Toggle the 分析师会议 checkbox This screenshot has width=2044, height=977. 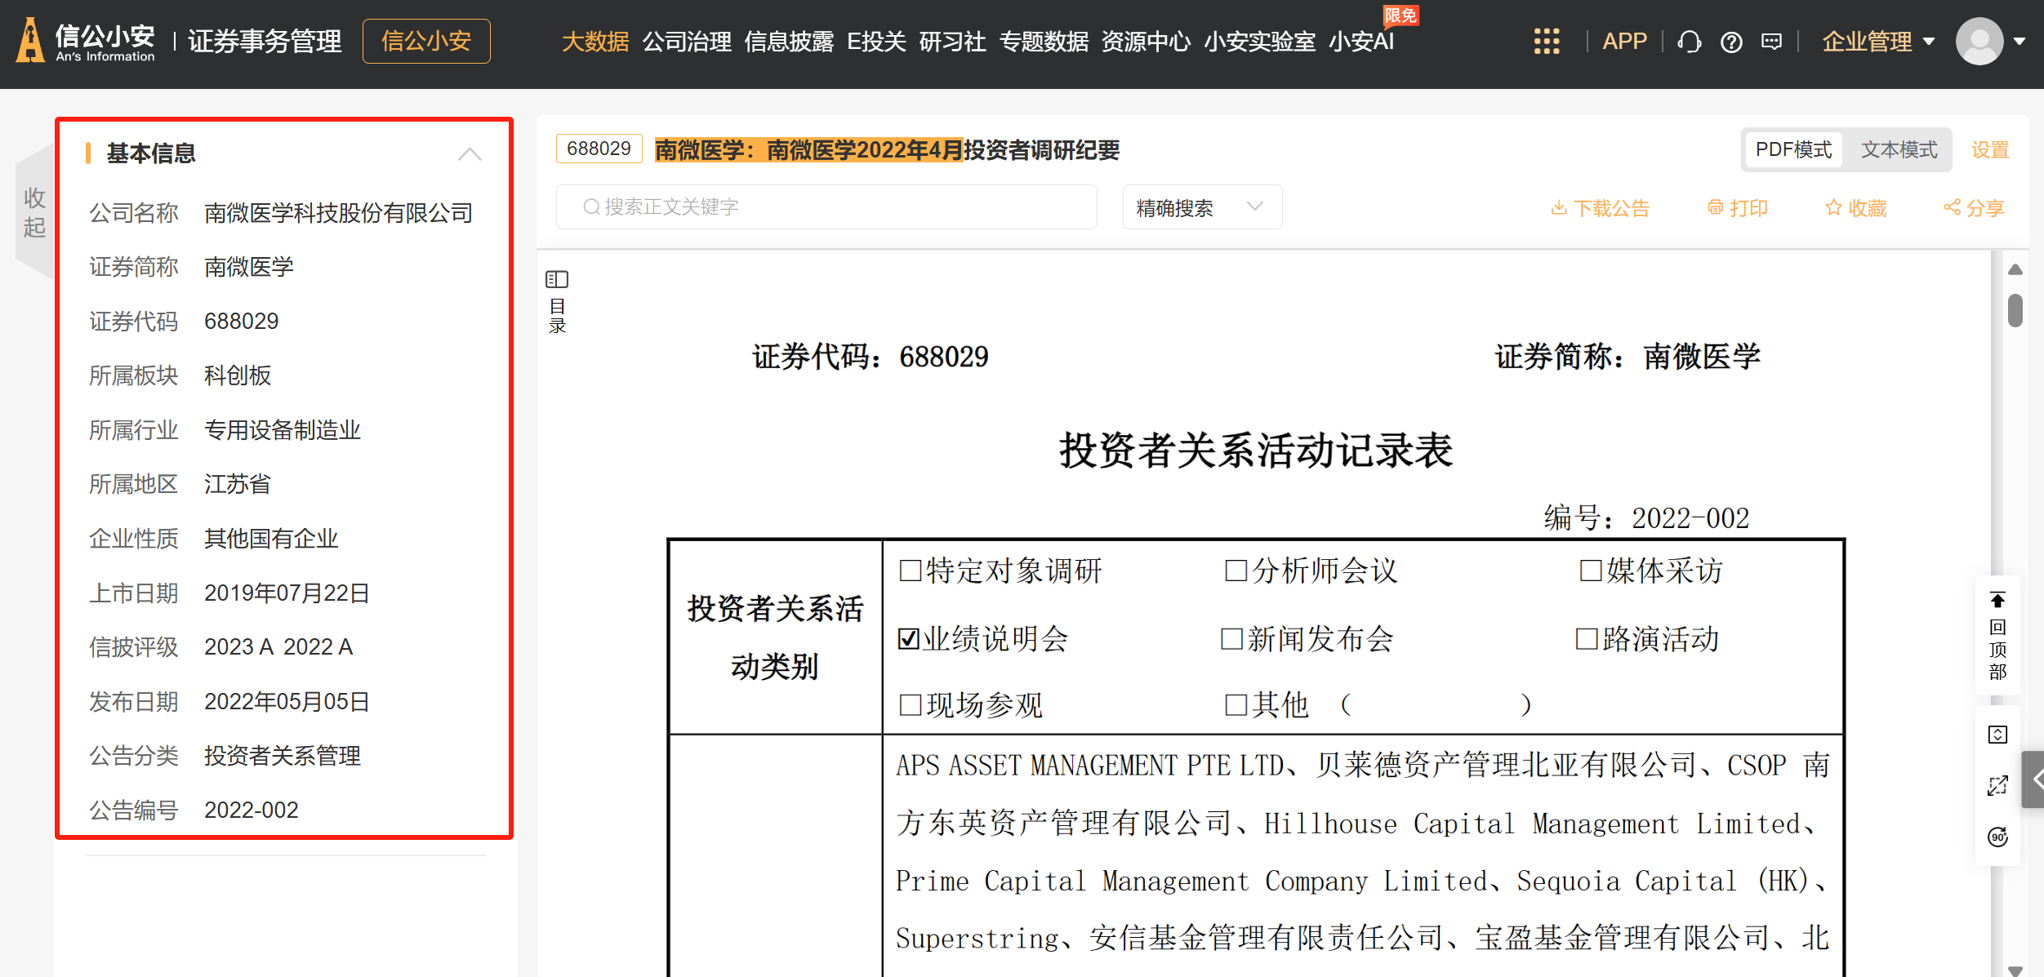[x=1236, y=571]
